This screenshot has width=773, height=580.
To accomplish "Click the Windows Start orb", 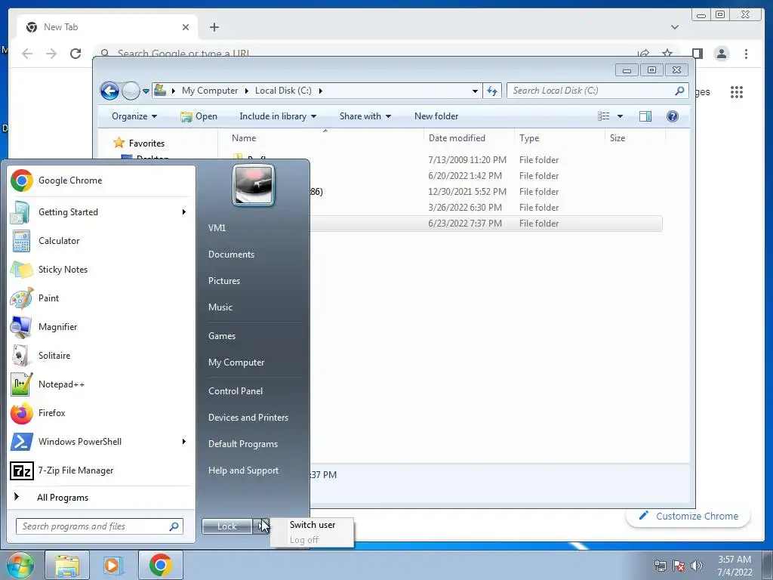I will pos(19,565).
